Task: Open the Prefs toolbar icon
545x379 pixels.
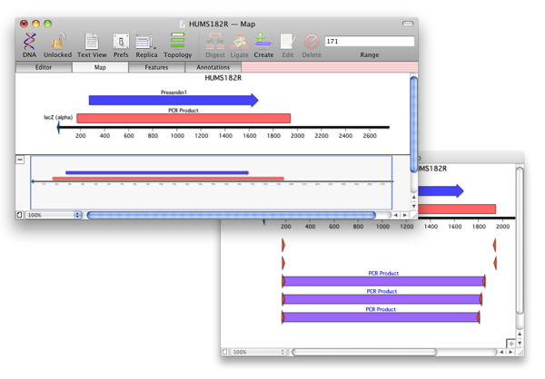Action: (x=121, y=42)
